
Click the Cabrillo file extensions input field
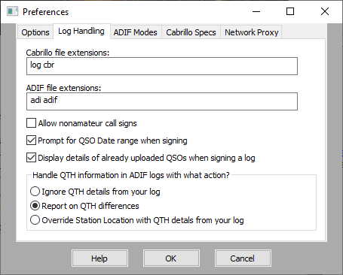pyautogui.click(x=162, y=66)
